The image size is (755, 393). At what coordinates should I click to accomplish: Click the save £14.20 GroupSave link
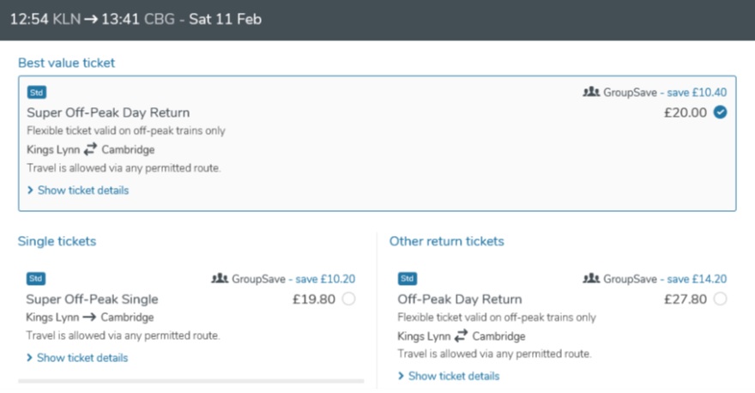point(697,279)
